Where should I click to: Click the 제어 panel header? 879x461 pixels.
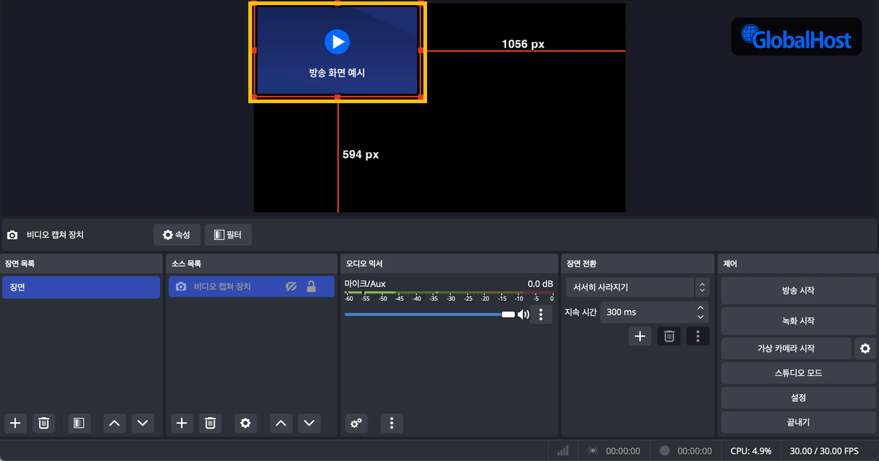click(798, 263)
